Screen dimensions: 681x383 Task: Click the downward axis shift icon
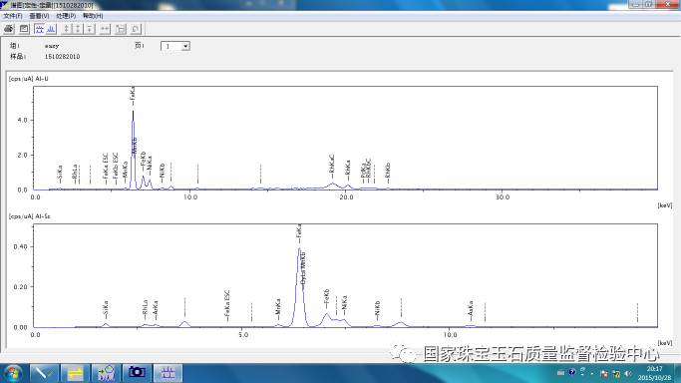(x=90, y=29)
